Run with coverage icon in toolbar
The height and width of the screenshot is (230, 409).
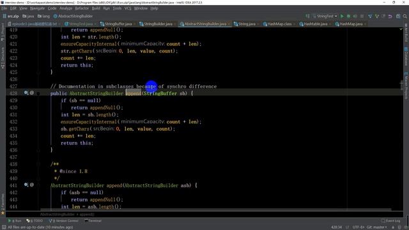pos(355,16)
